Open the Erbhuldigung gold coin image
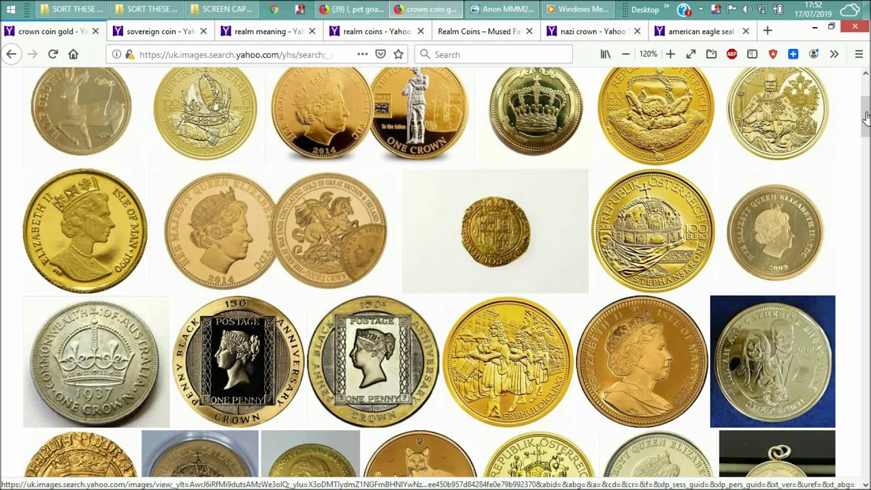This screenshot has width=871, height=490. pos(508,361)
